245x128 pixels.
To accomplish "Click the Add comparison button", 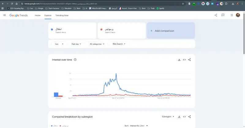I will [x=171, y=31].
